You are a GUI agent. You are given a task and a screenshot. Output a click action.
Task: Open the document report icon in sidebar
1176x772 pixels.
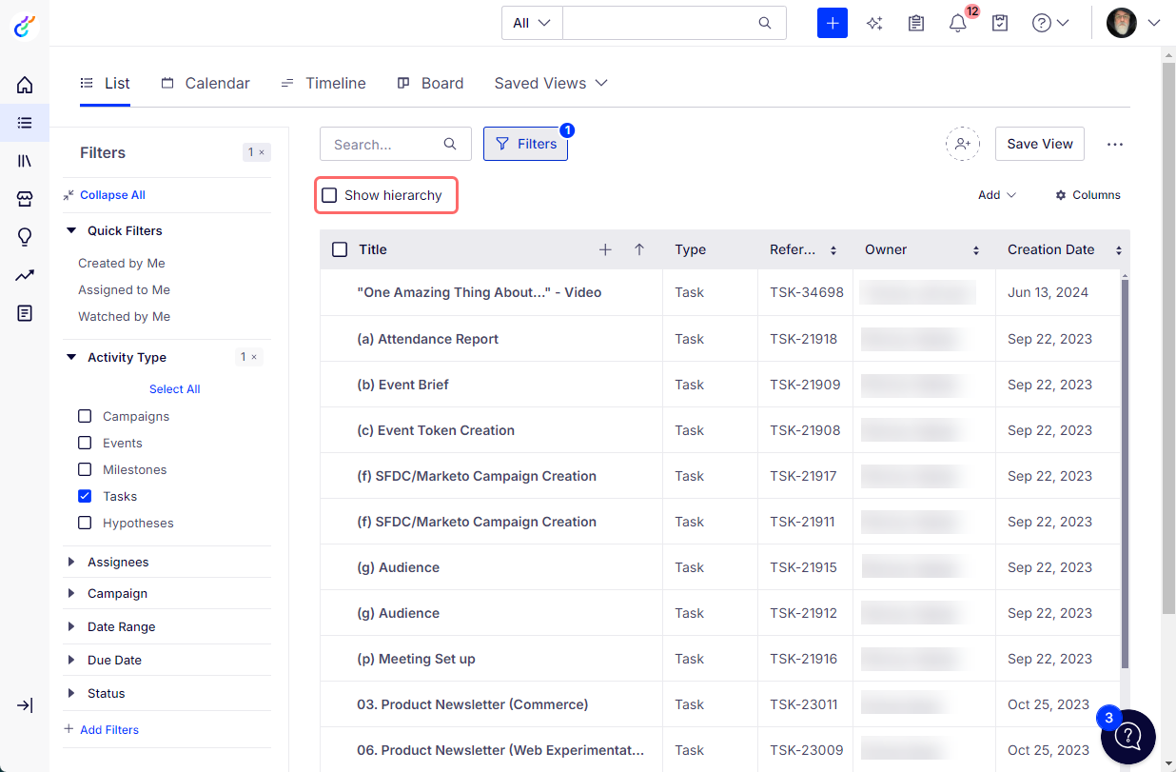(25, 313)
